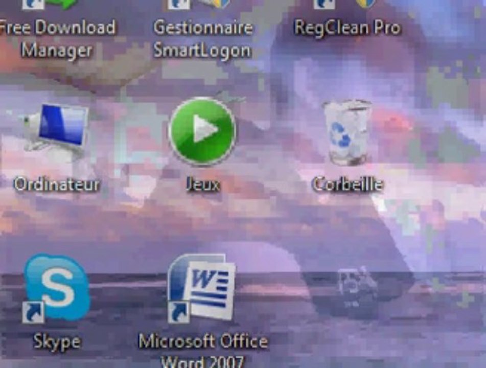Screen dimensions: 486x368
Task: Click the Skype text label
Action: (57, 342)
